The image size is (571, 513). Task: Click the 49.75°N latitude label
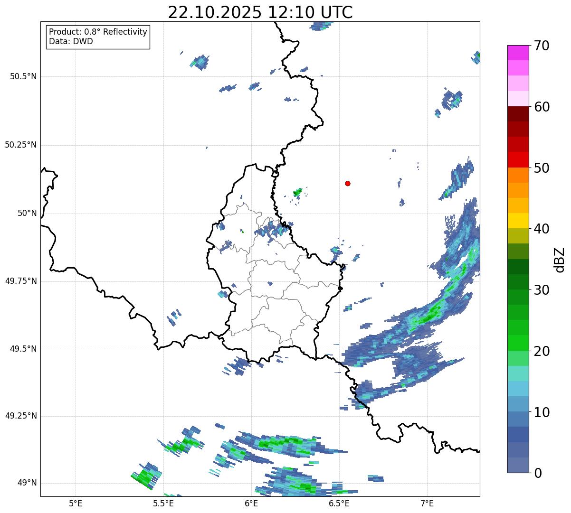tap(21, 281)
